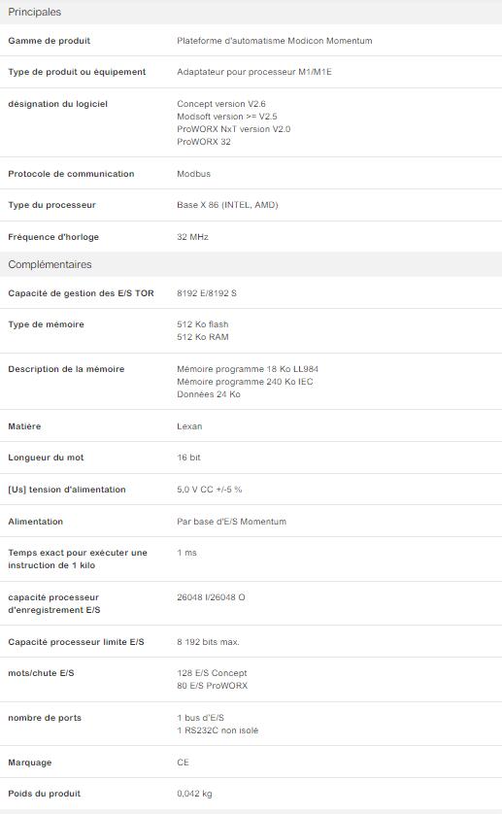Viewport: 502px width, 814px height.
Task: Select the Base X 86 (INTEL, AMD) value
Action: (227, 205)
